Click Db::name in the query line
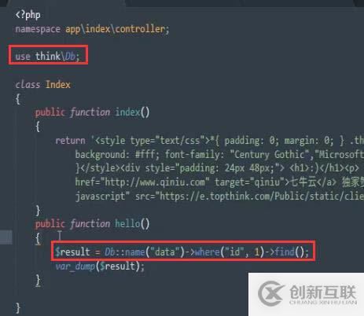Screen dimensions: 364x316 point(124,252)
